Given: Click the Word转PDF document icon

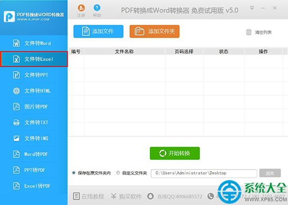Looking at the screenshot, I should click(16, 154).
